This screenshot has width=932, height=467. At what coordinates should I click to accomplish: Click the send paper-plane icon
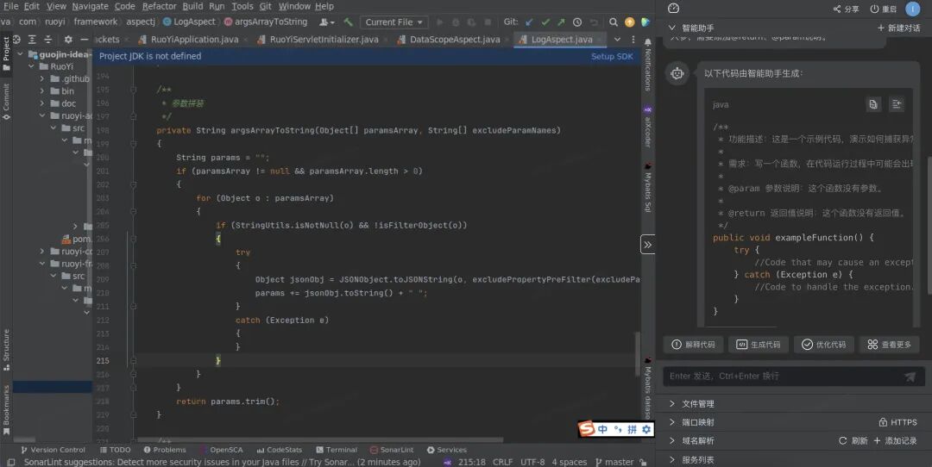click(910, 377)
